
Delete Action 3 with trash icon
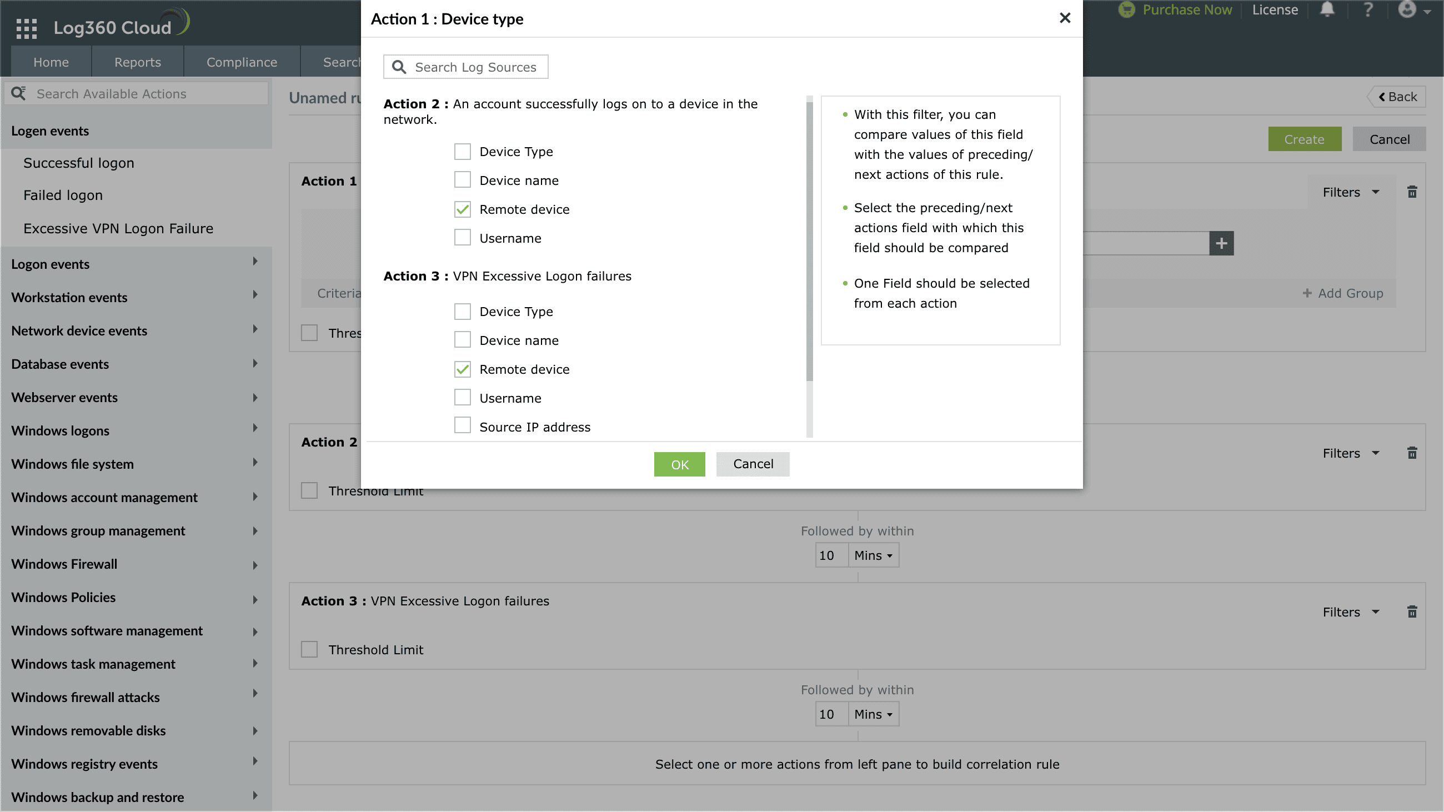point(1412,611)
